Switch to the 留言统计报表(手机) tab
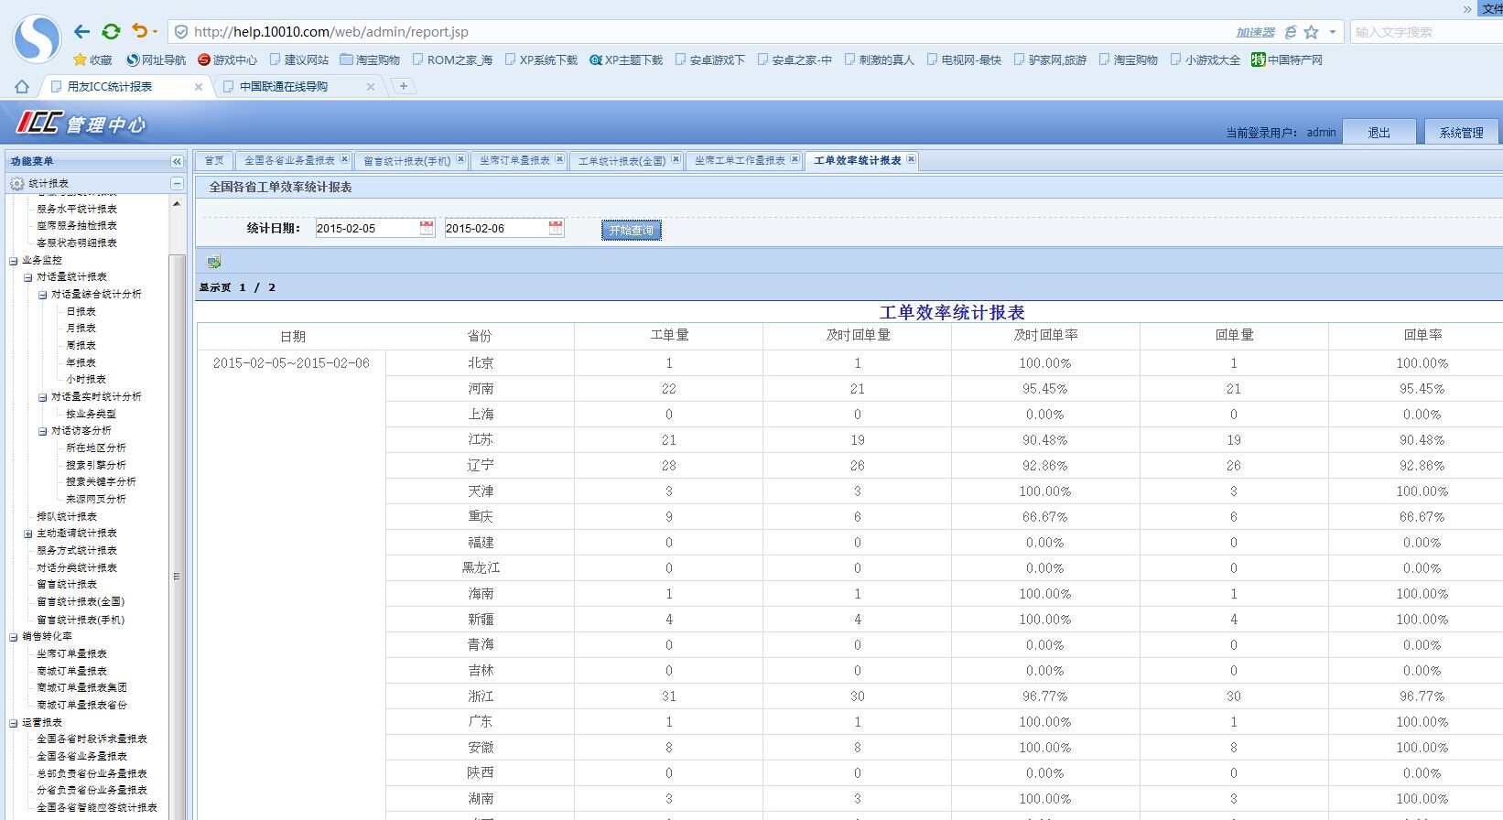The image size is (1503, 820). pyautogui.click(x=407, y=160)
